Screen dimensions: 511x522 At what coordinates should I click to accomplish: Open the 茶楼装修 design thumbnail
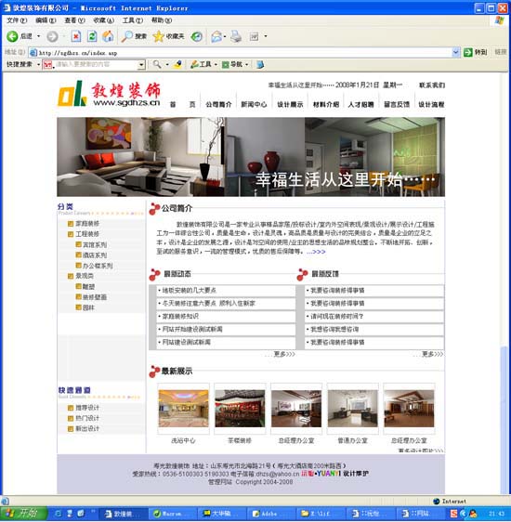tap(240, 409)
